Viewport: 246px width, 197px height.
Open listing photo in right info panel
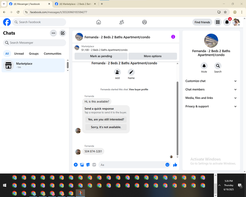coord(211,40)
